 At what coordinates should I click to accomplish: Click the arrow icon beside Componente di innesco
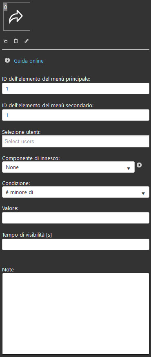(139, 165)
